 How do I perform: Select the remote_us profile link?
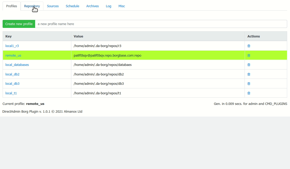coord(13,55)
